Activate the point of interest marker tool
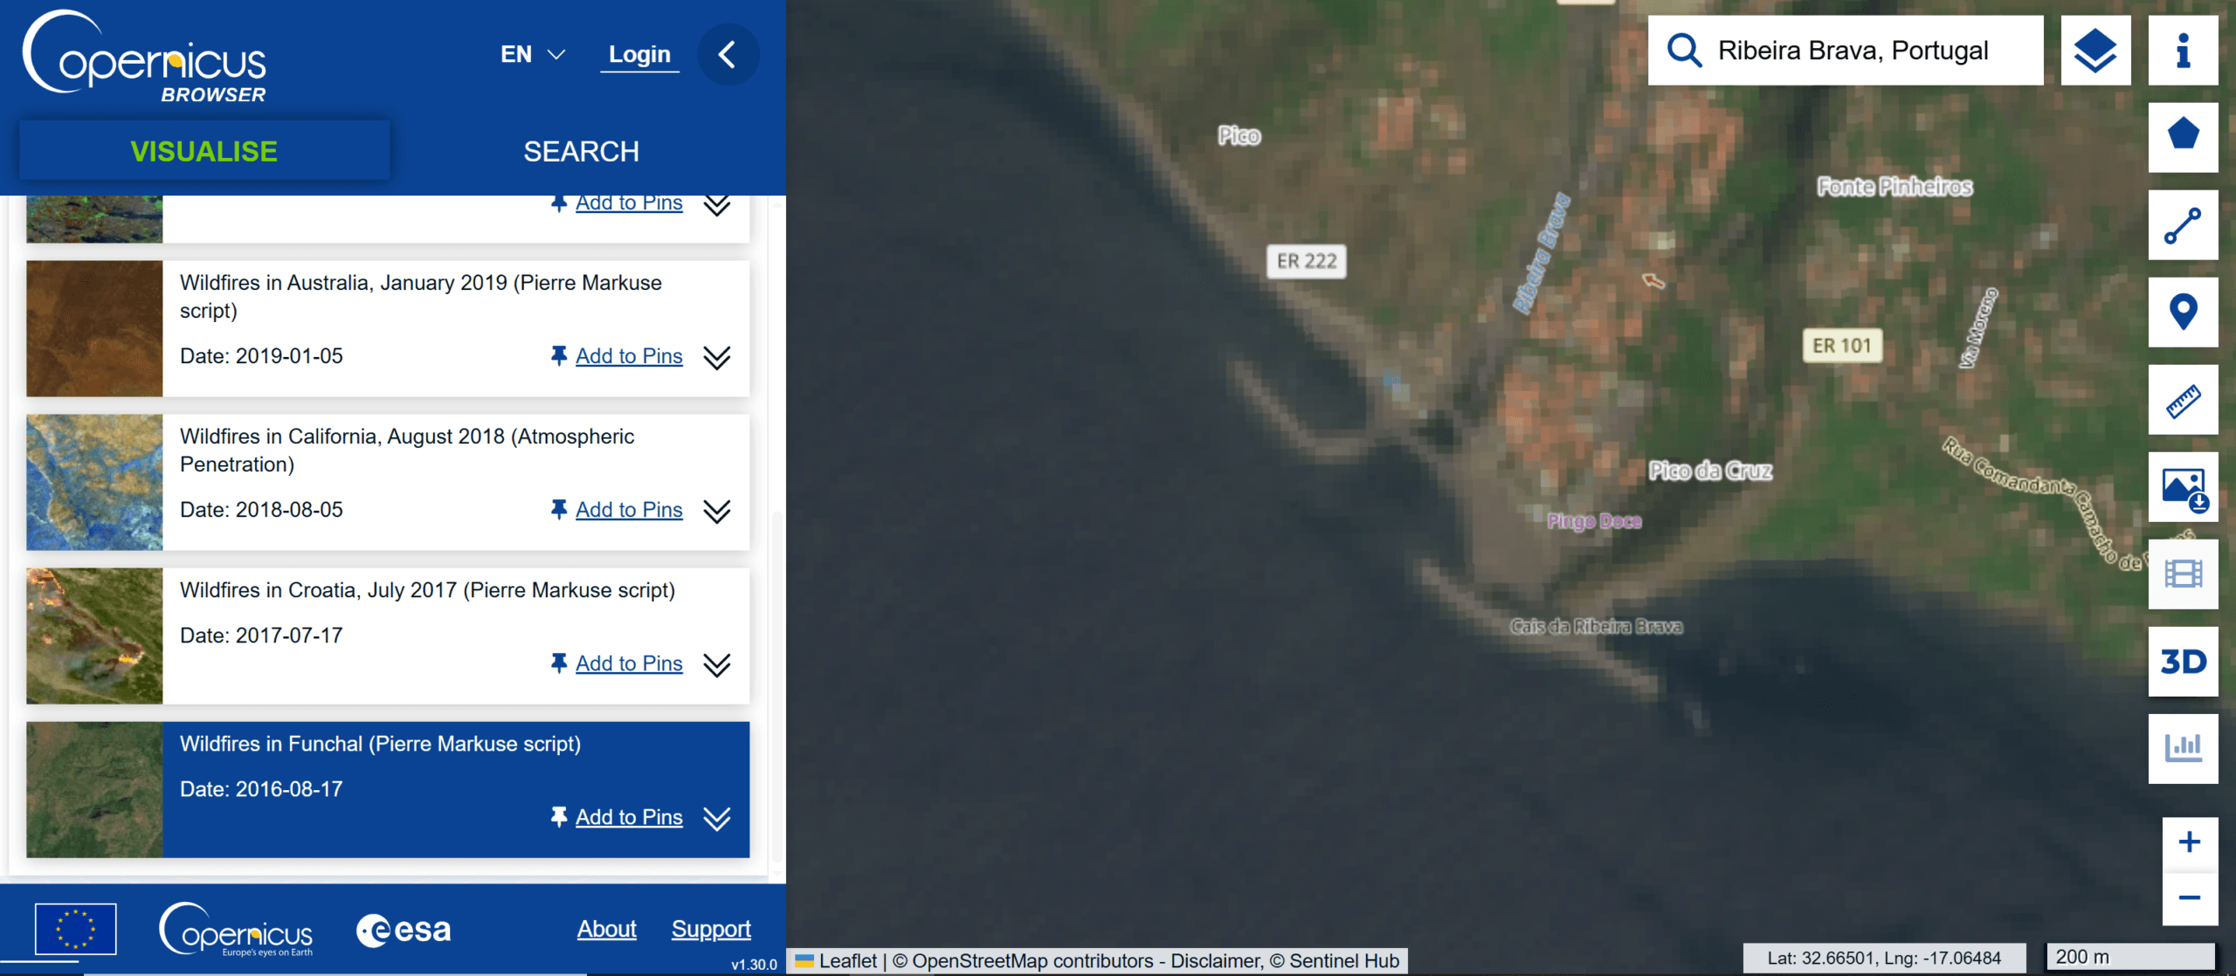The image size is (2236, 976). pyautogui.click(x=2182, y=312)
